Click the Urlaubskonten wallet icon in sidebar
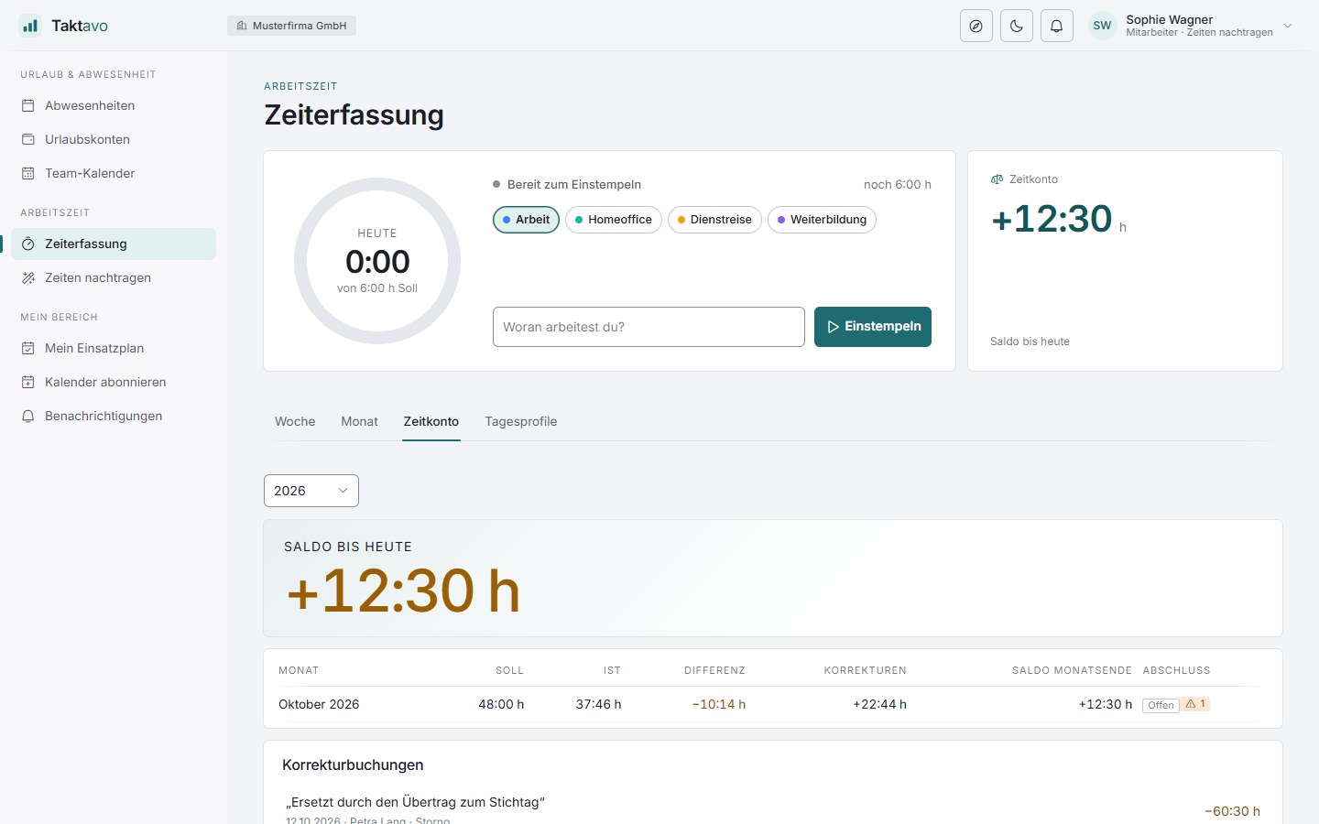 tap(28, 139)
